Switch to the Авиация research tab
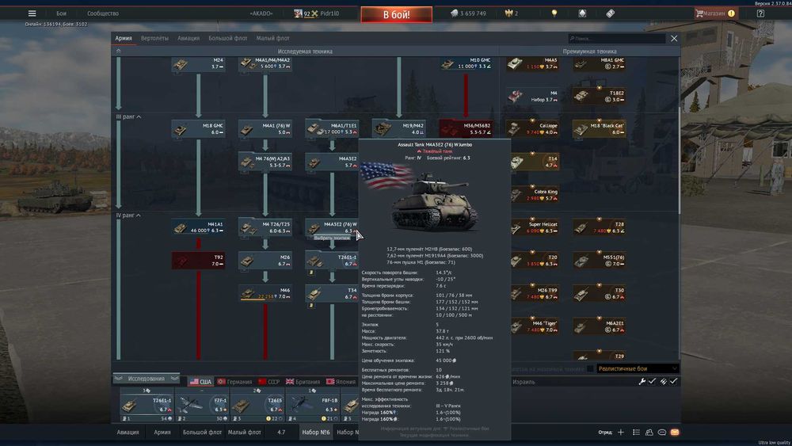 188,38
